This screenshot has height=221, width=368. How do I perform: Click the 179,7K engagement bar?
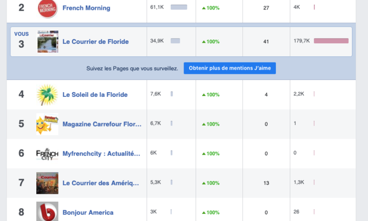pos(331,41)
